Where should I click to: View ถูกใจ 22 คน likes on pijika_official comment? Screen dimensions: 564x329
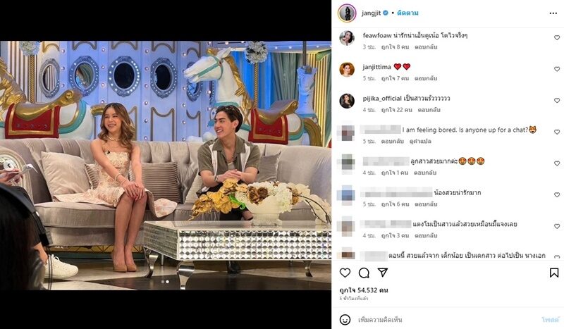396,110
